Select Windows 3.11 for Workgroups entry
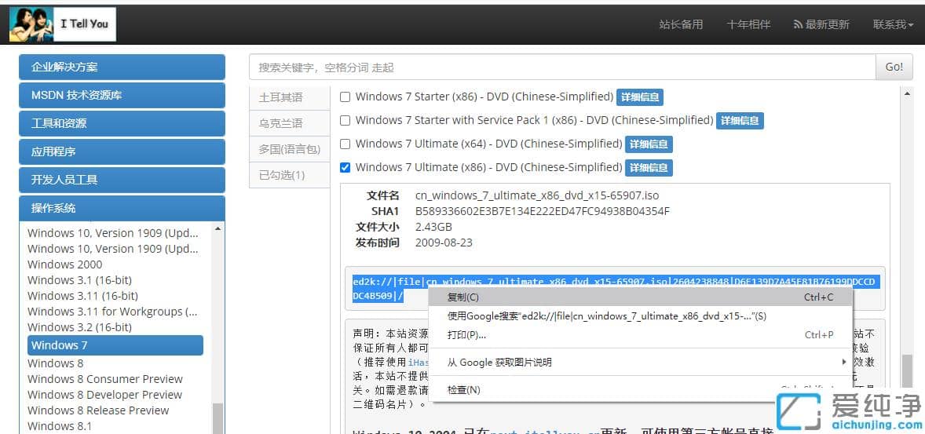 (x=112, y=312)
